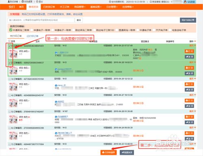Screen dimensions: 203x156
Task: Click the ship button for order 3
Action: point(189,90)
